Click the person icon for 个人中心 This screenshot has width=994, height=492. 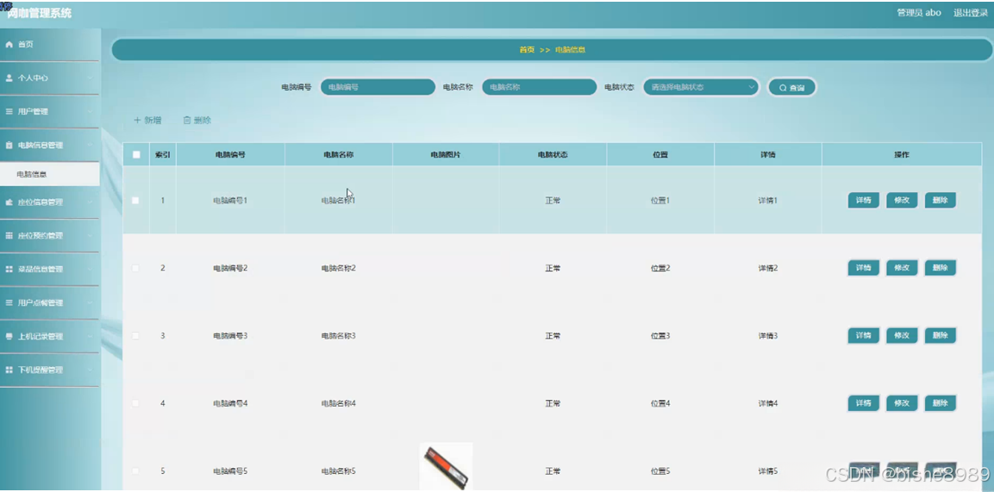click(9, 78)
